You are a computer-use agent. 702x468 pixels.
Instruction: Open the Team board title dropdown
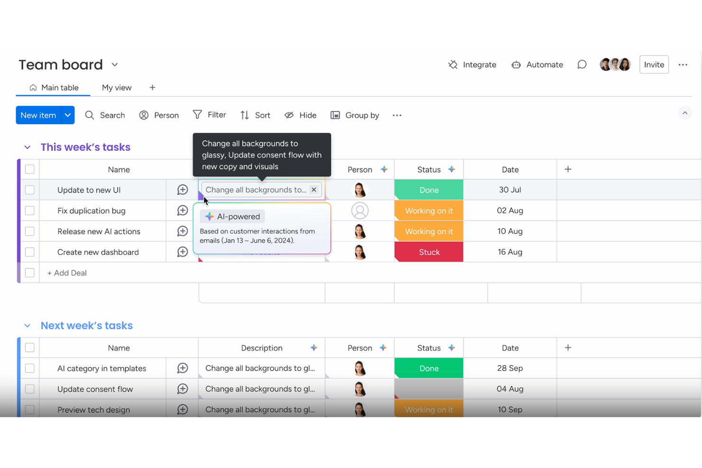pyautogui.click(x=114, y=64)
